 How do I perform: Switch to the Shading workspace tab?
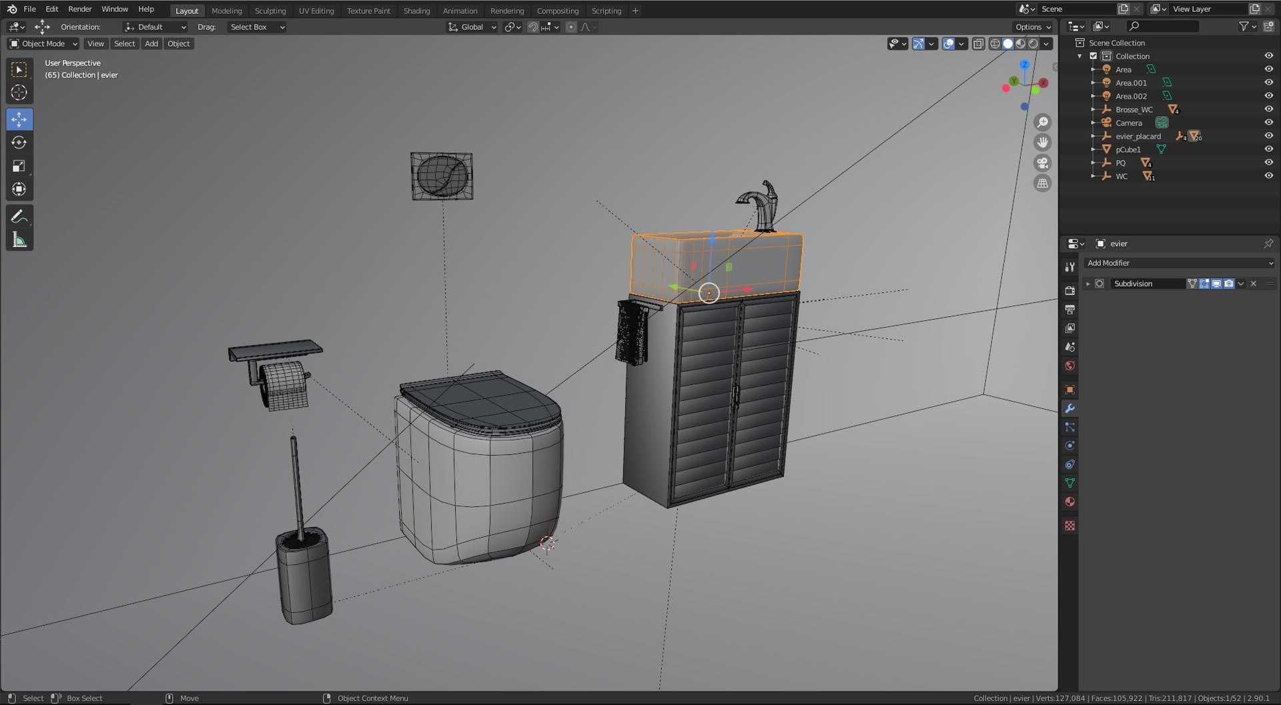(416, 11)
